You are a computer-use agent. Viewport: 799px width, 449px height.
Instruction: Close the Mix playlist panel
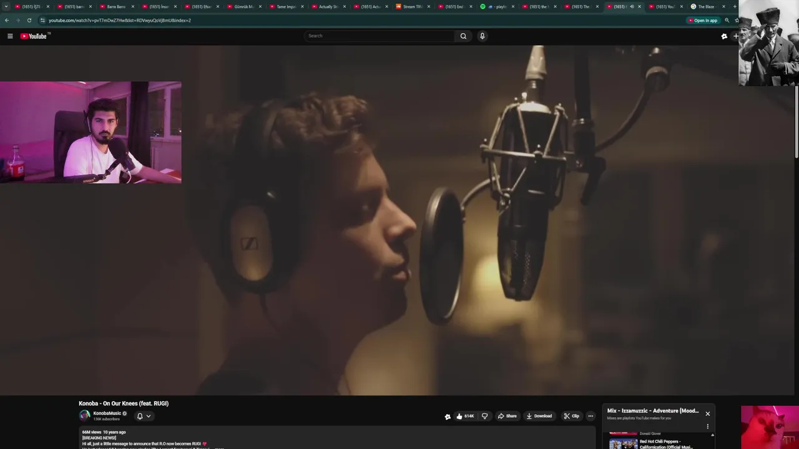(x=707, y=413)
